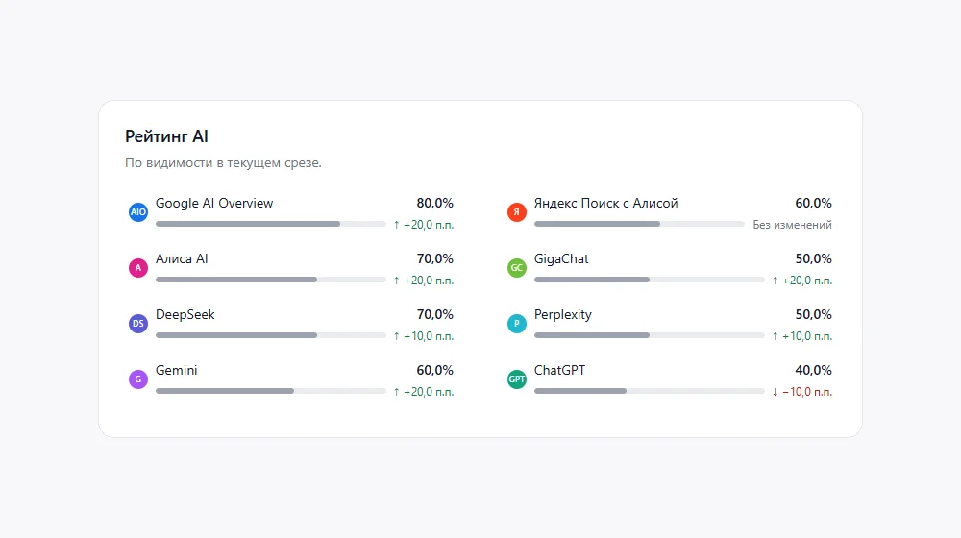Click the Яндекс Поиск с Алисой progress bar

click(x=639, y=224)
